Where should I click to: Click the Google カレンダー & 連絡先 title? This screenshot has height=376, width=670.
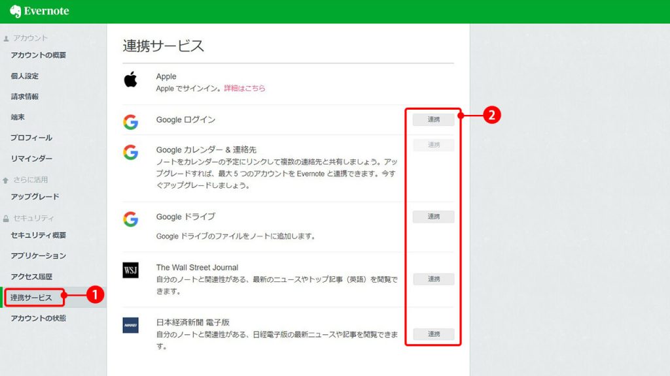click(x=206, y=149)
